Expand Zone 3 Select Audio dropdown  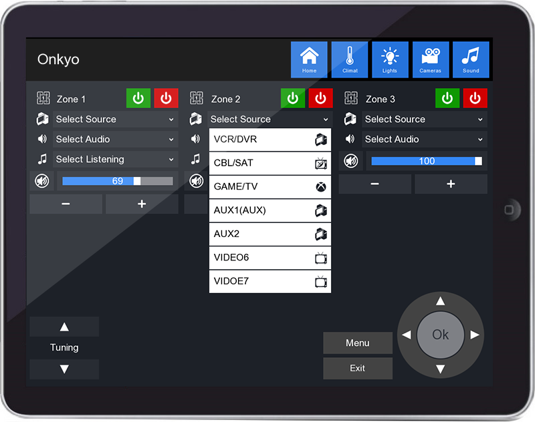tap(424, 140)
